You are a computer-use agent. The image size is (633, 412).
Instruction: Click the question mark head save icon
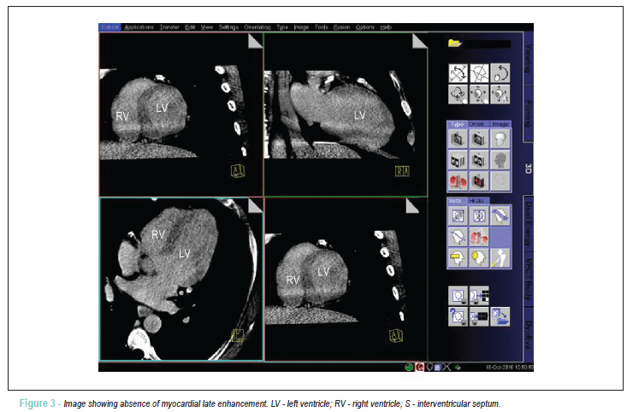click(x=458, y=317)
